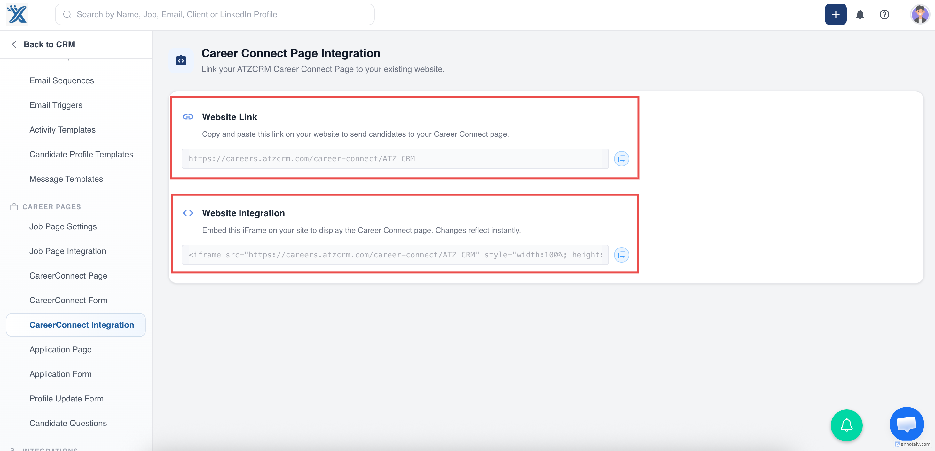Image resolution: width=935 pixels, height=451 pixels.
Task: Click the Website Integration heading
Action: point(243,213)
